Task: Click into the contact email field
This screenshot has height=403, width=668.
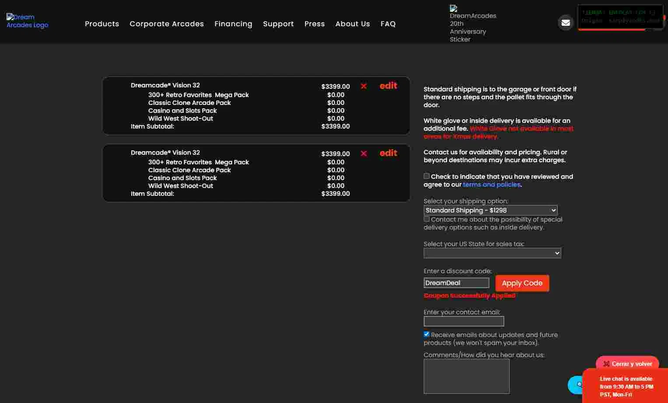Action: click(464, 321)
